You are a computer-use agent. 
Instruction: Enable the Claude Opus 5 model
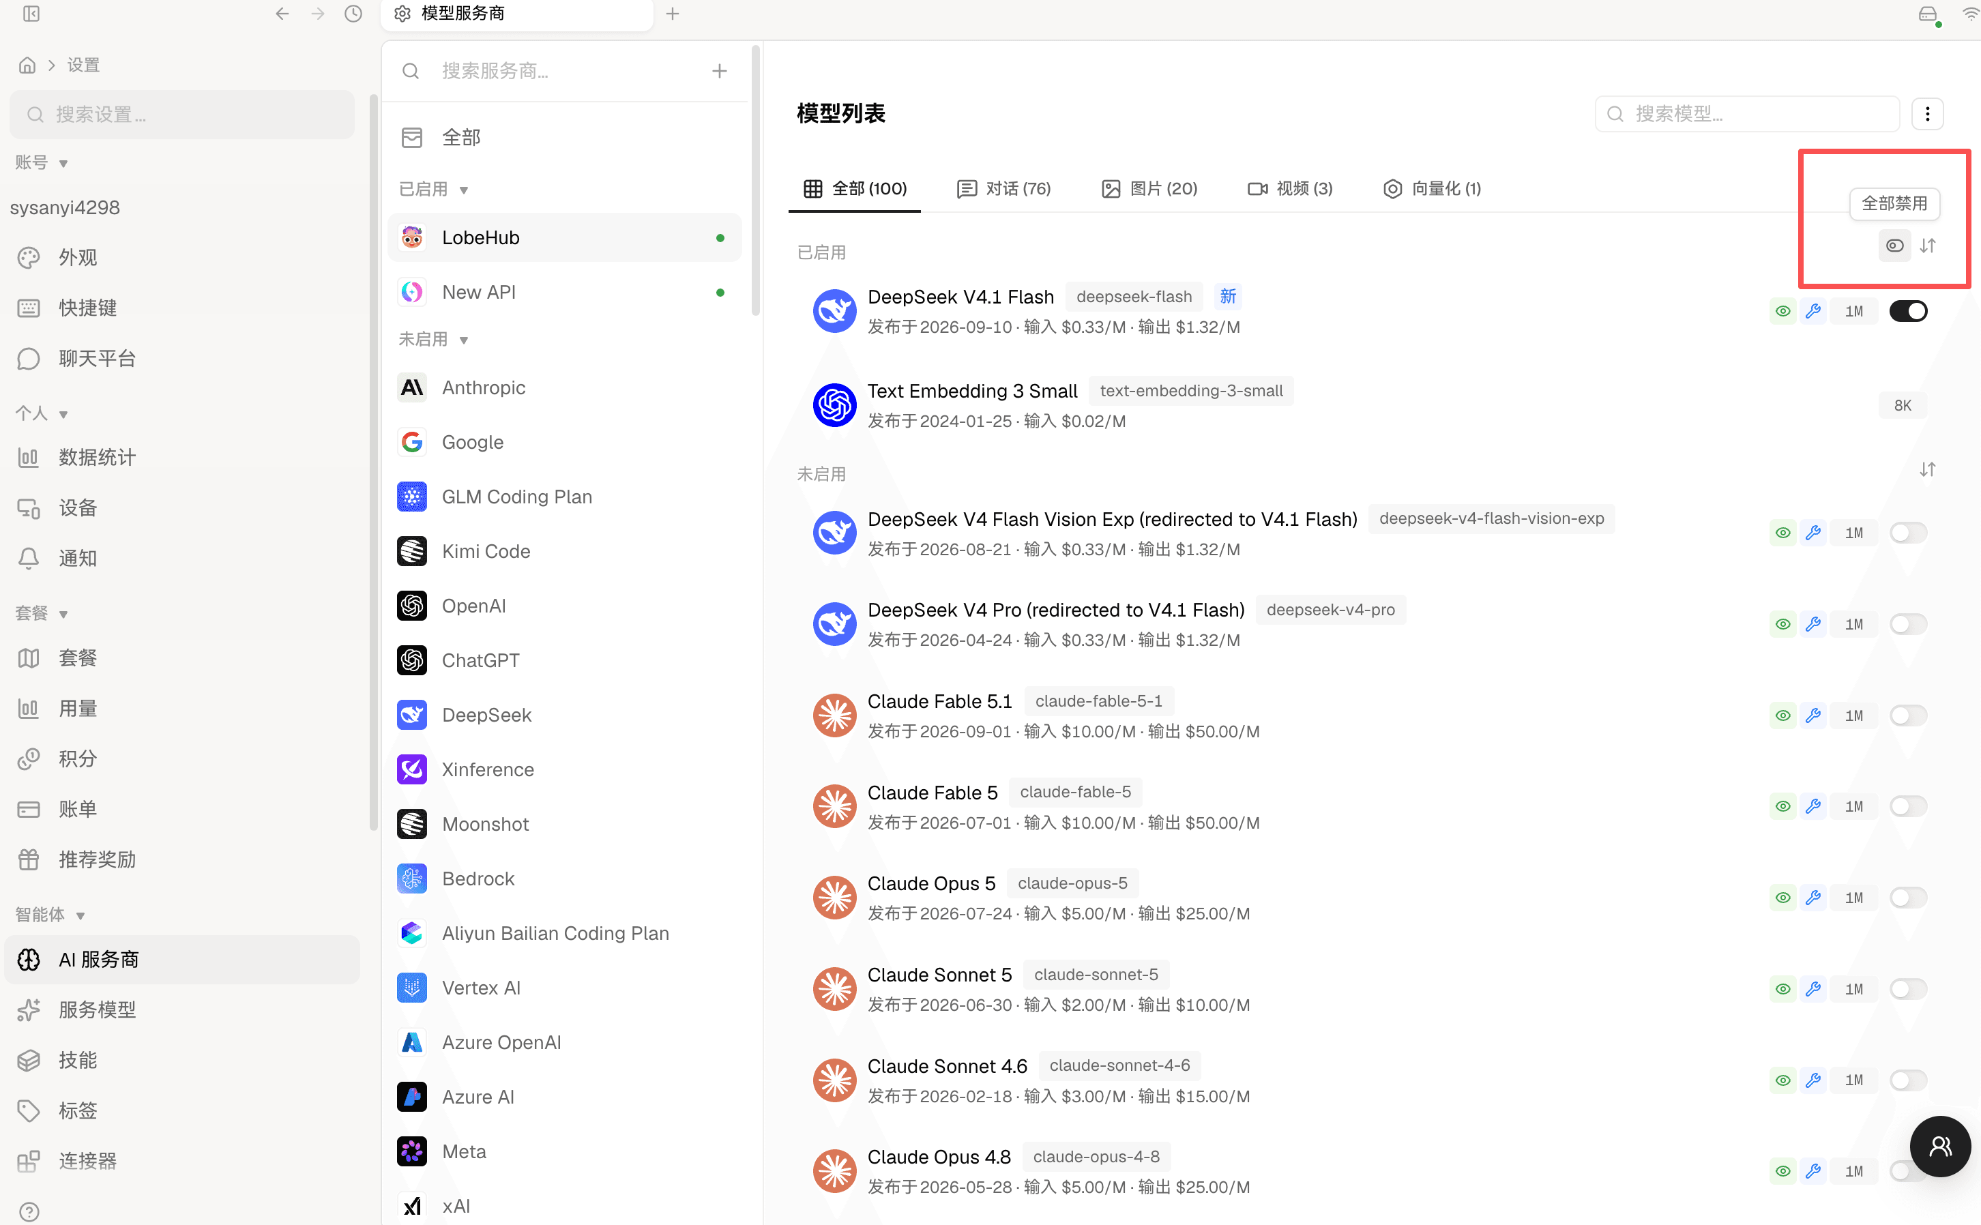point(1908,898)
